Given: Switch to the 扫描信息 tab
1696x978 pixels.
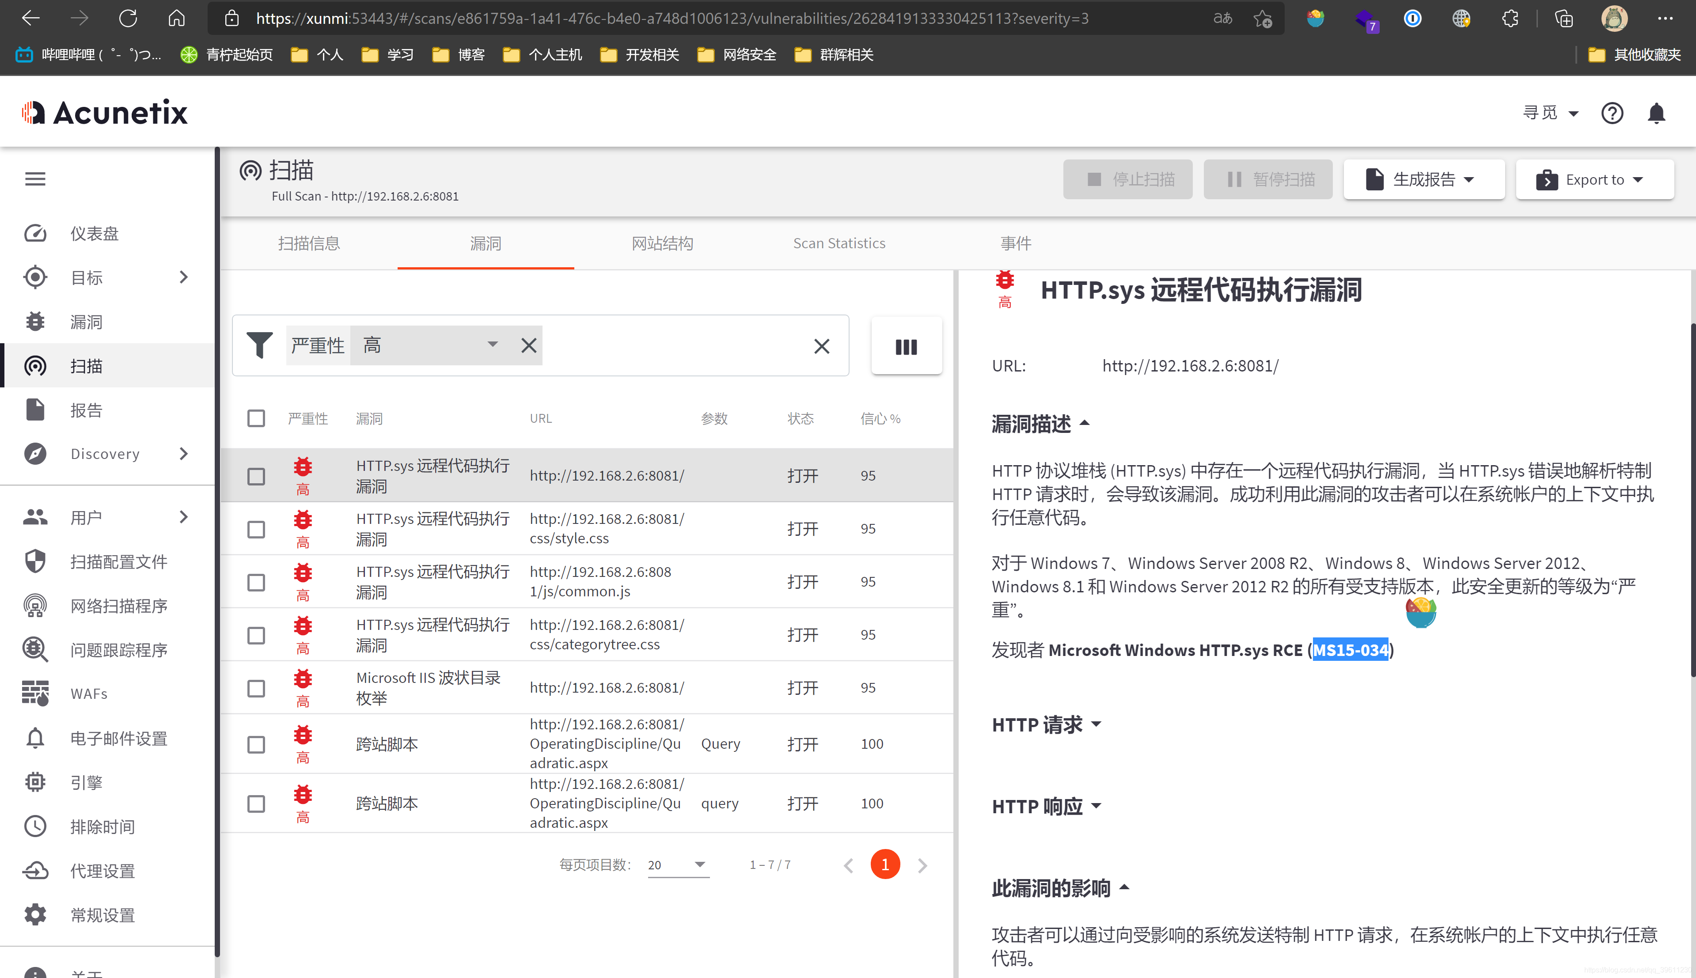Looking at the screenshot, I should coord(309,243).
